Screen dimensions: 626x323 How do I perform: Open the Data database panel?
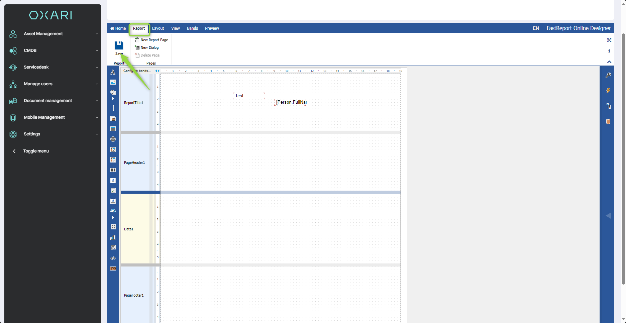pyautogui.click(x=608, y=121)
